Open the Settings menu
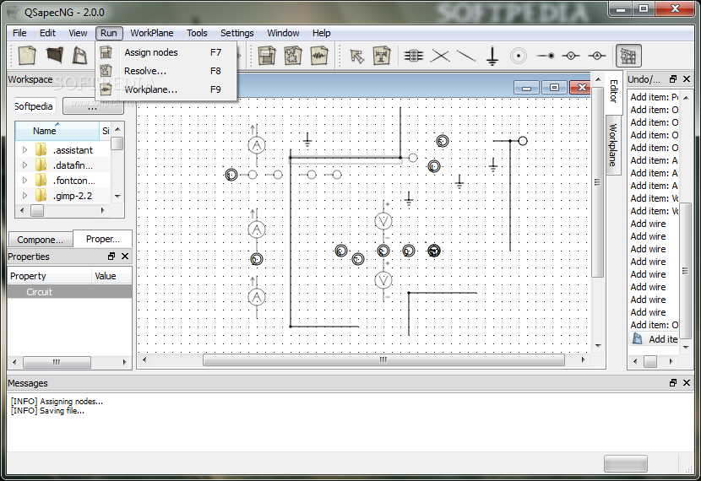Screen dimensions: 701x481 tap(237, 33)
